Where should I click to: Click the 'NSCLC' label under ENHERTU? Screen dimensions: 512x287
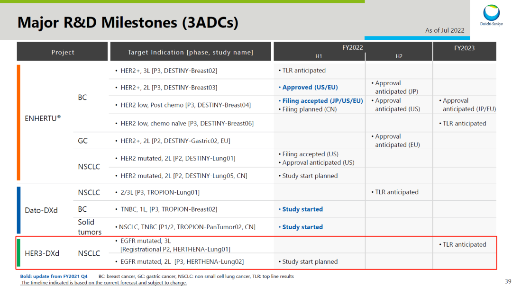[x=89, y=167]
